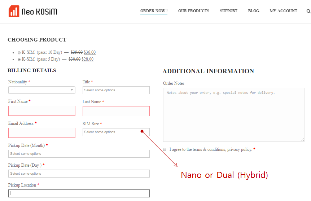The height and width of the screenshot is (201, 311).
Task: Focus the Pickup Location field
Action: tap(79, 193)
